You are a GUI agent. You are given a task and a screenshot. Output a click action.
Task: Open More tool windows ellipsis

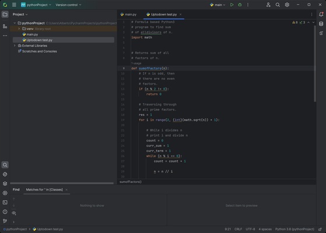tap(5, 36)
